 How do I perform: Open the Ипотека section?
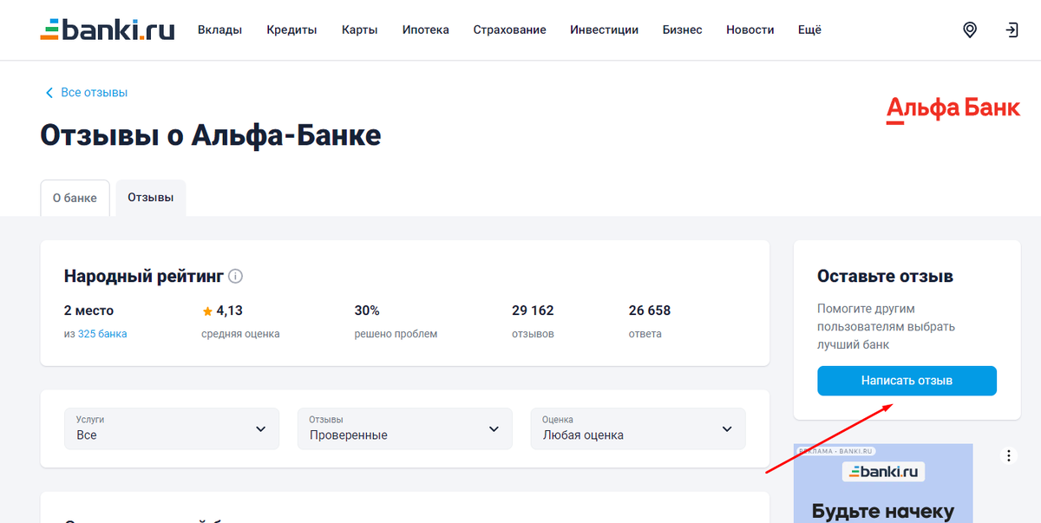click(425, 29)
